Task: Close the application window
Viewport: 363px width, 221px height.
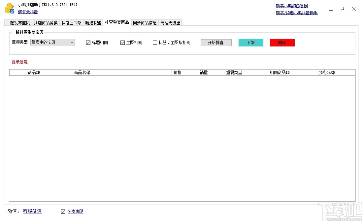Action: pyautogui.click(x=354, y=9)
